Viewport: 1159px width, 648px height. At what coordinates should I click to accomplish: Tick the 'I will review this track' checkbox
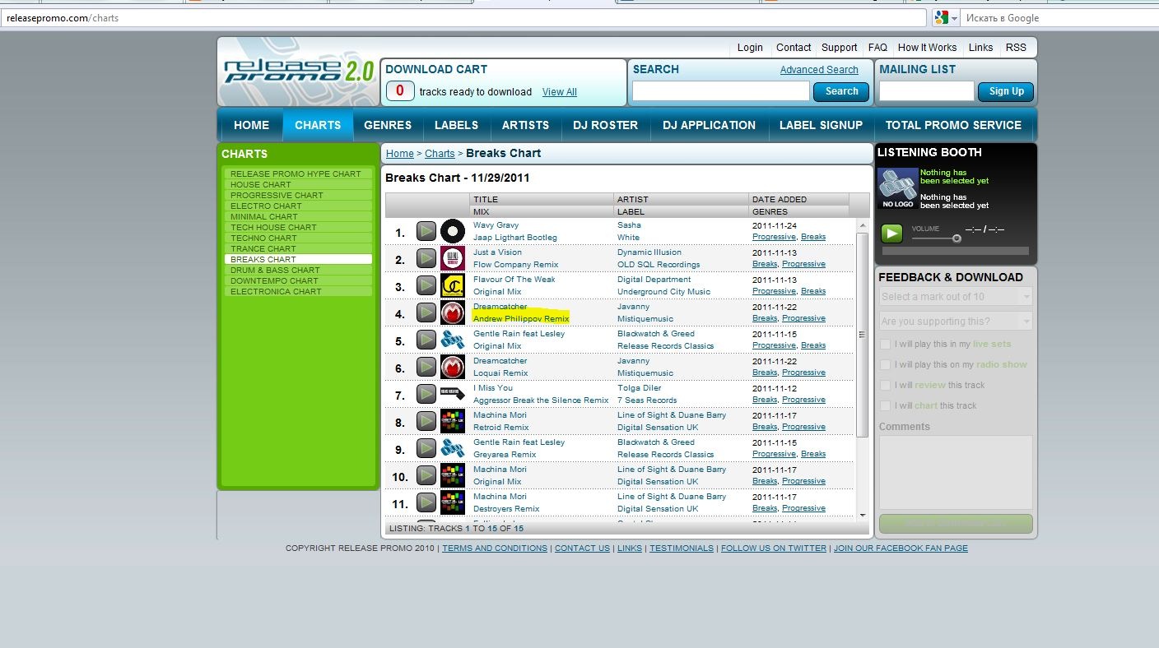pyautogui.click(x=885, y=386)
